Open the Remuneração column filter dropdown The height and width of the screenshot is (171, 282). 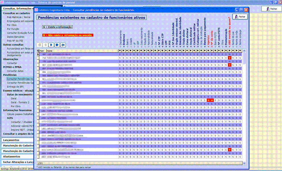point(226,51)
